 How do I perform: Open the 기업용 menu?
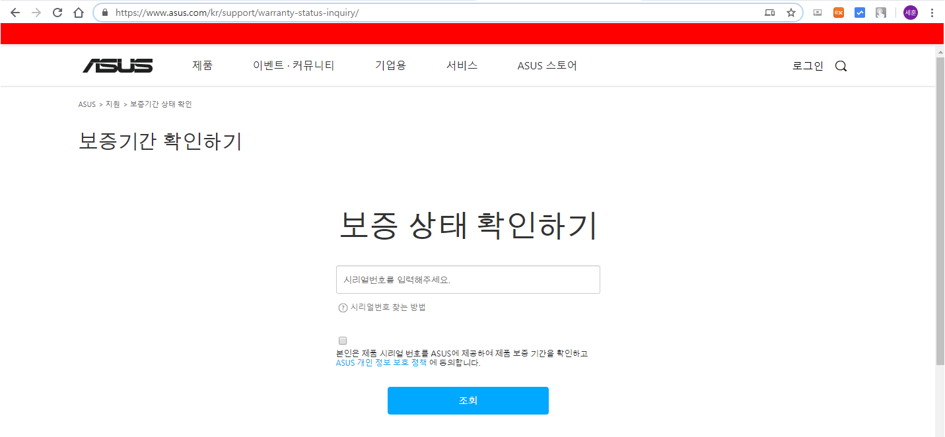pos(390,65)
